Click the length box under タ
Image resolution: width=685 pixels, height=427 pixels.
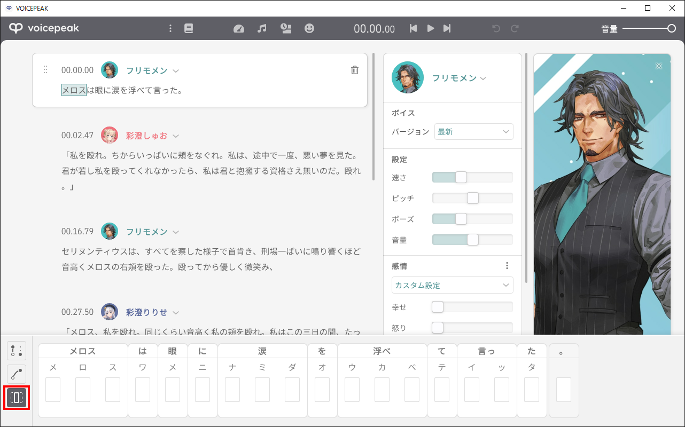point(532,390)
